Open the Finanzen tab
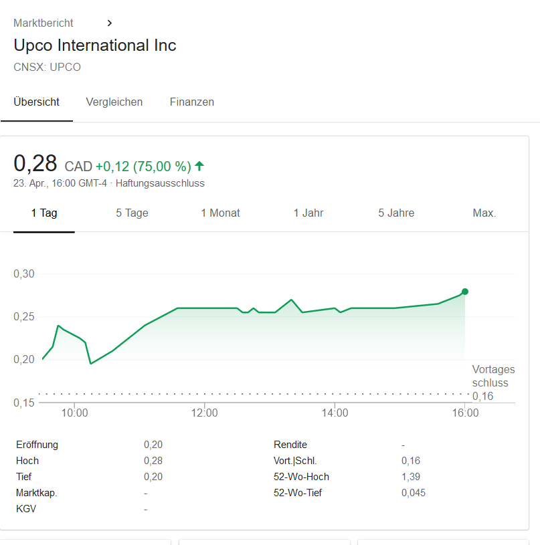This screenshot has height=545, width=540. click(x=192, y=102)
